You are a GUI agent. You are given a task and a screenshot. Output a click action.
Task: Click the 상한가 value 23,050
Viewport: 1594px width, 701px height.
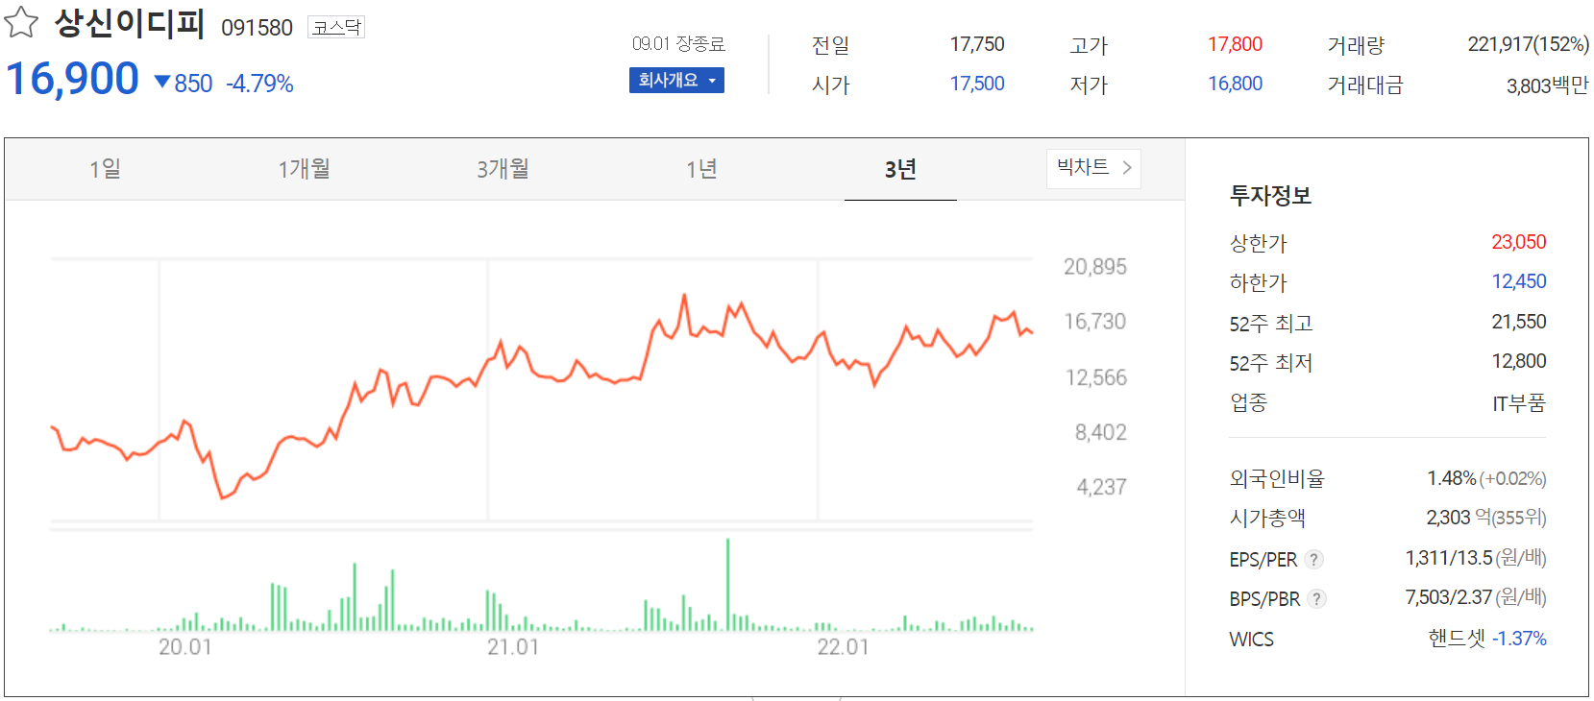click(1518, 242)
